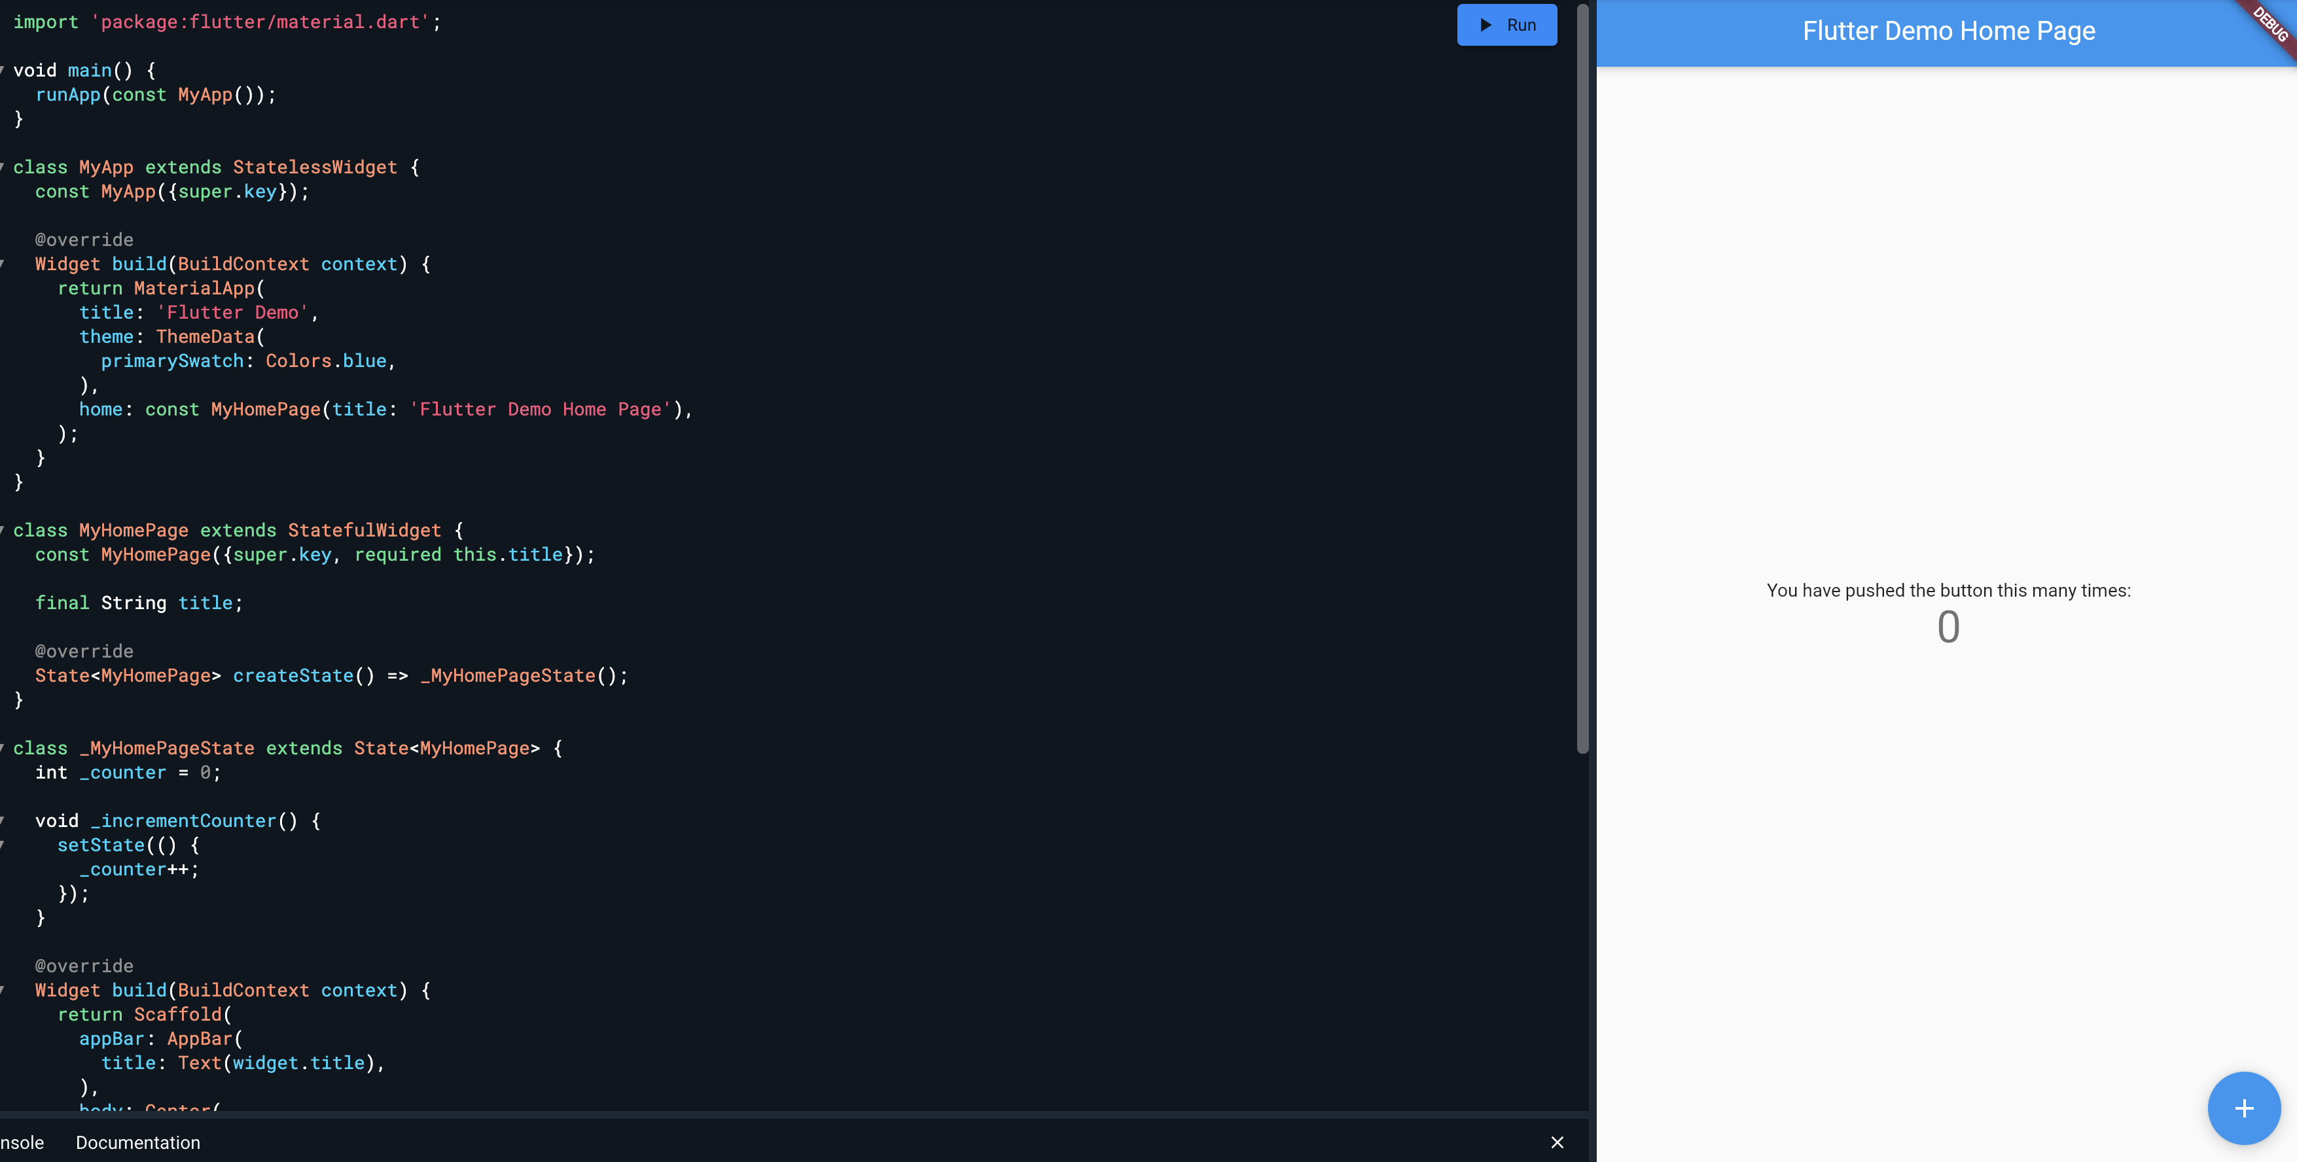Viewport: 2297px width, 1162px height.
Task: Fold the class _MyHomePageState block
Action: pyautogui.click(x=3, y=748)
